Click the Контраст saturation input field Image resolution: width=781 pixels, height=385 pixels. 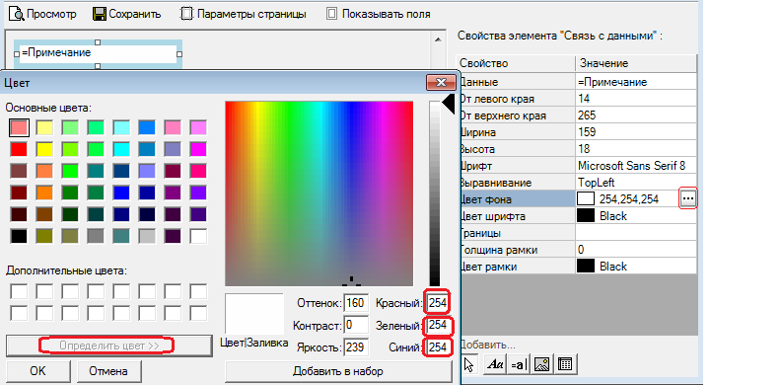click(x=356, y=325)
